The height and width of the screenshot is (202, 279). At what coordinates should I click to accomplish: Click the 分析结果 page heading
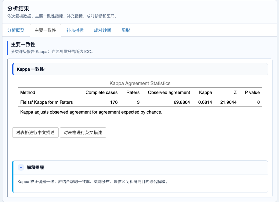18,9
